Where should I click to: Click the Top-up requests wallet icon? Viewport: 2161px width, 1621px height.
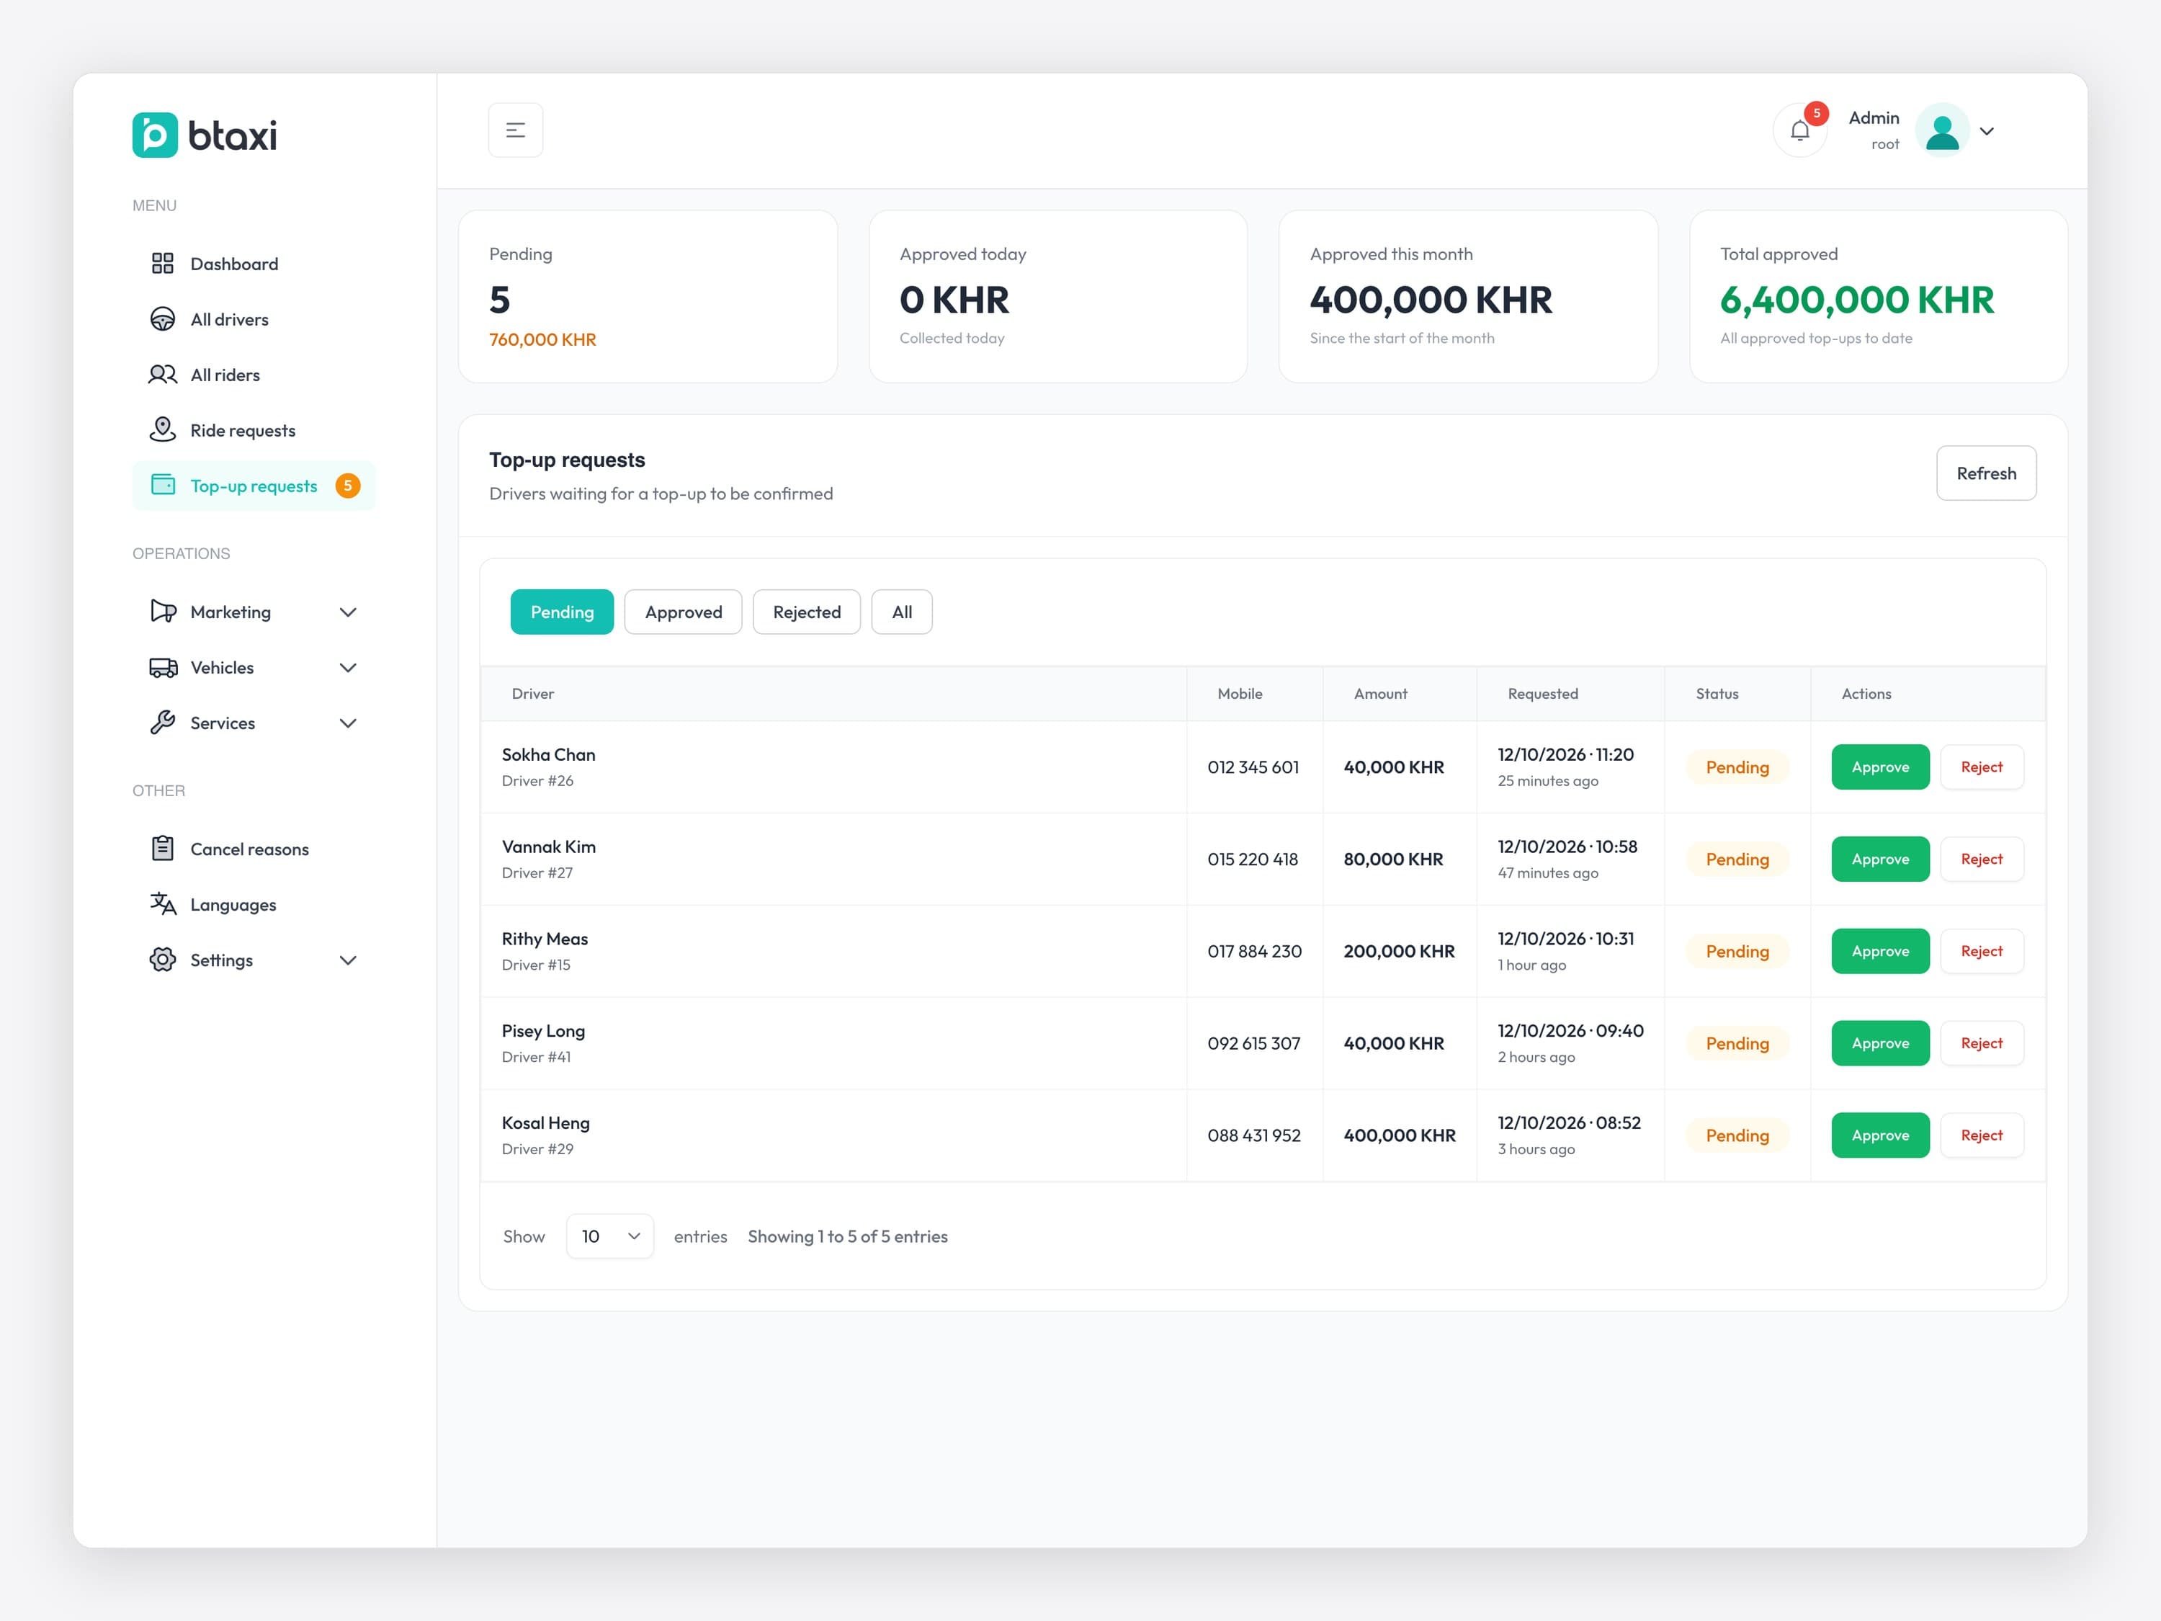[162, 485]
